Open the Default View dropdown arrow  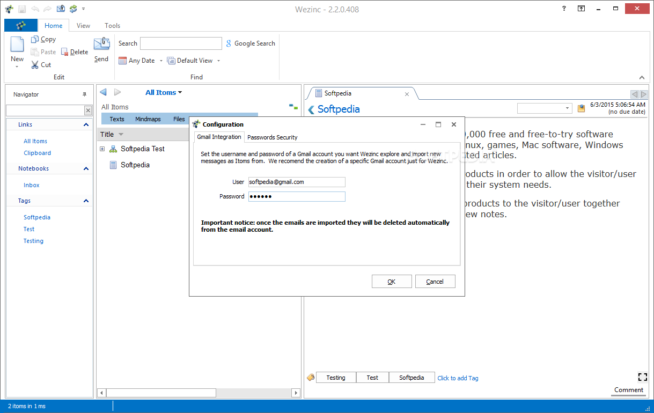(x=218, y=61)
